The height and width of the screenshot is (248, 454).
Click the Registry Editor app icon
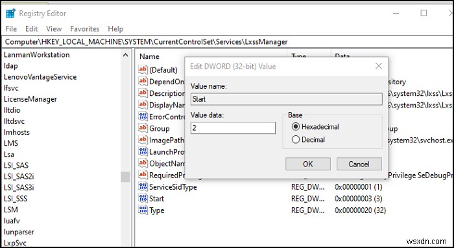[x=10, y=14]
